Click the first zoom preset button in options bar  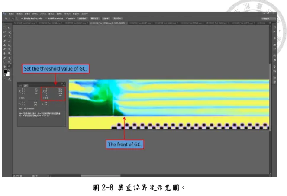pyautogui.click(x=83, y=19)
